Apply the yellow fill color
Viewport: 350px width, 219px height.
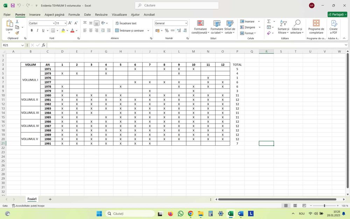pos(63,30)
